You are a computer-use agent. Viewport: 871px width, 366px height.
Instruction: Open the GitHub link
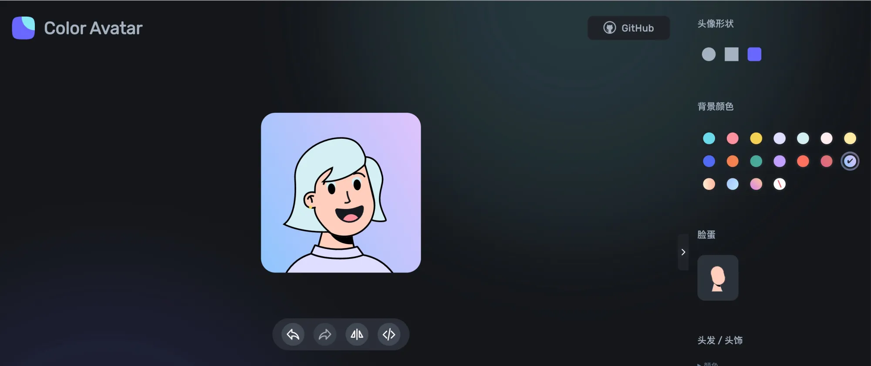[x=628, y=28]
